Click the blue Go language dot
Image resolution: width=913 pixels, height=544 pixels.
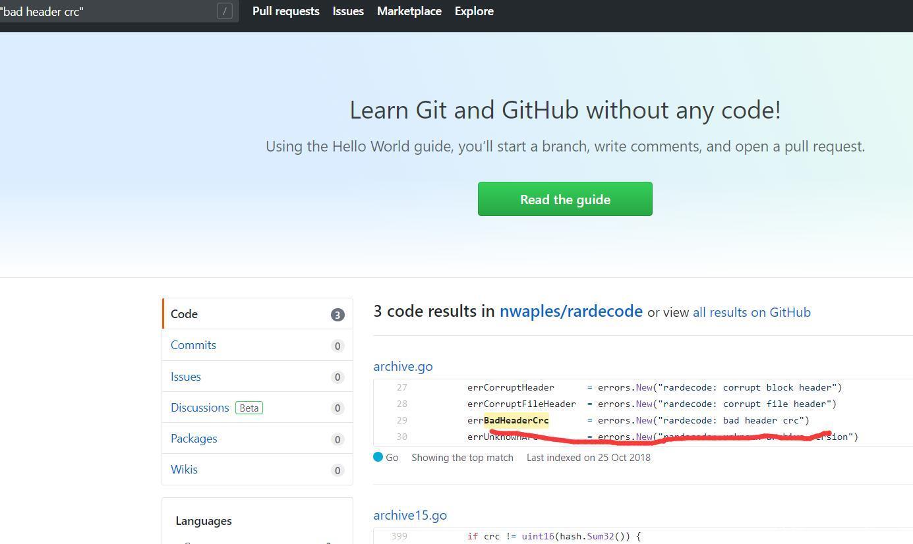(378, 457)
